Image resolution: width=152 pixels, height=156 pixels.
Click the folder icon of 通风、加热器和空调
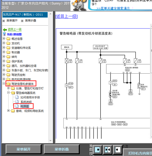tap(8, 66)
